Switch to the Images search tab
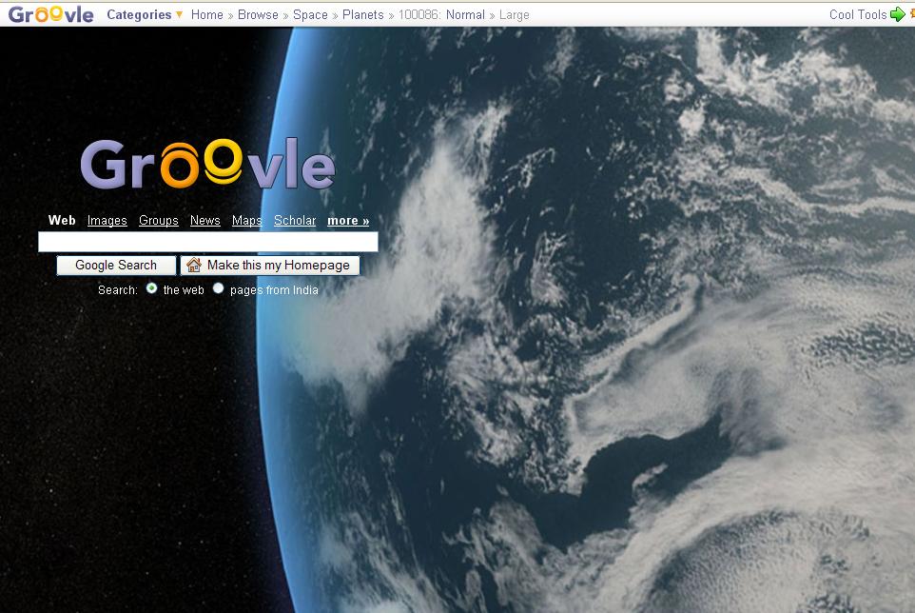915x613 pixels. tap(107, 220)
